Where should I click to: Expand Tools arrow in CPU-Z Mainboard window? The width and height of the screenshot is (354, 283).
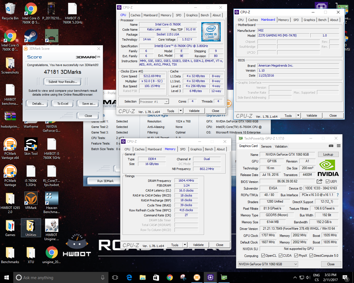298,116
